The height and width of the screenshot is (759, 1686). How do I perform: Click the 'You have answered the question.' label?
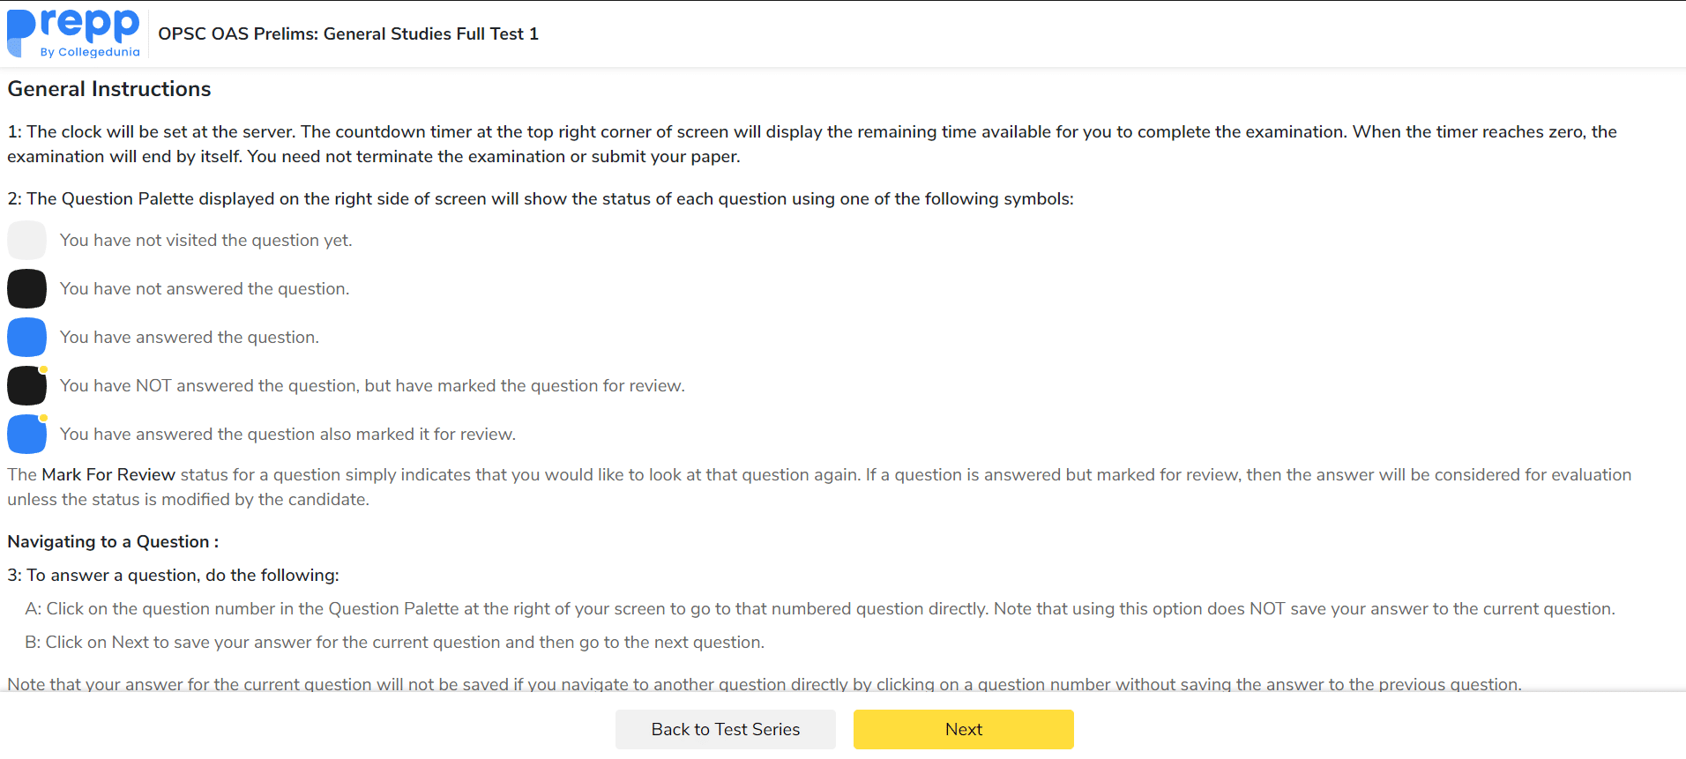click(x=190, y=338)
